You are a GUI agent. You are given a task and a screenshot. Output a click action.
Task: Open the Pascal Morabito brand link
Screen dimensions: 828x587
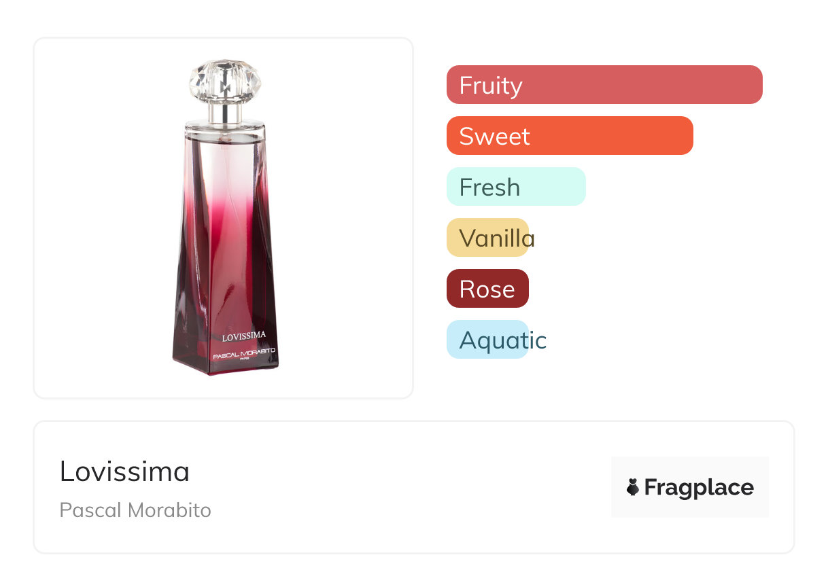point(135,510)
